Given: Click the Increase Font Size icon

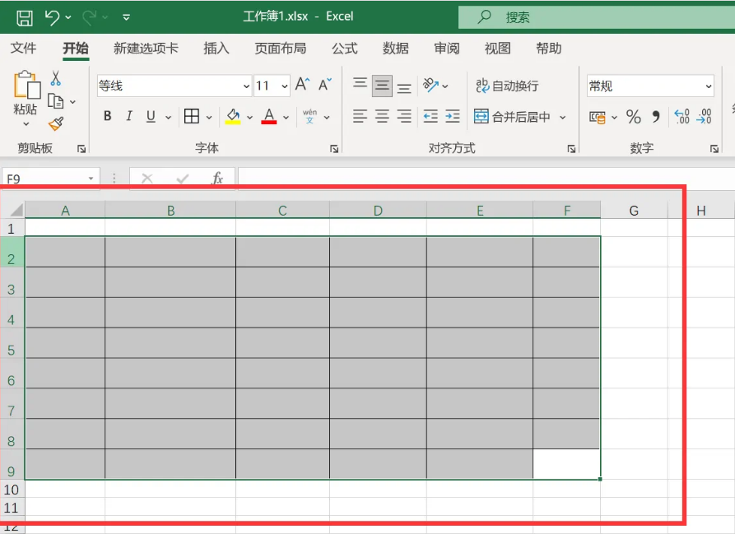Looking at the screenshot, I should point(302,86).
